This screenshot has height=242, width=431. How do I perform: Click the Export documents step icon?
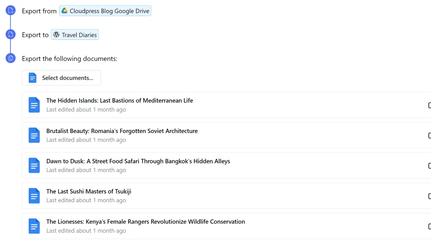pos(10,58)
